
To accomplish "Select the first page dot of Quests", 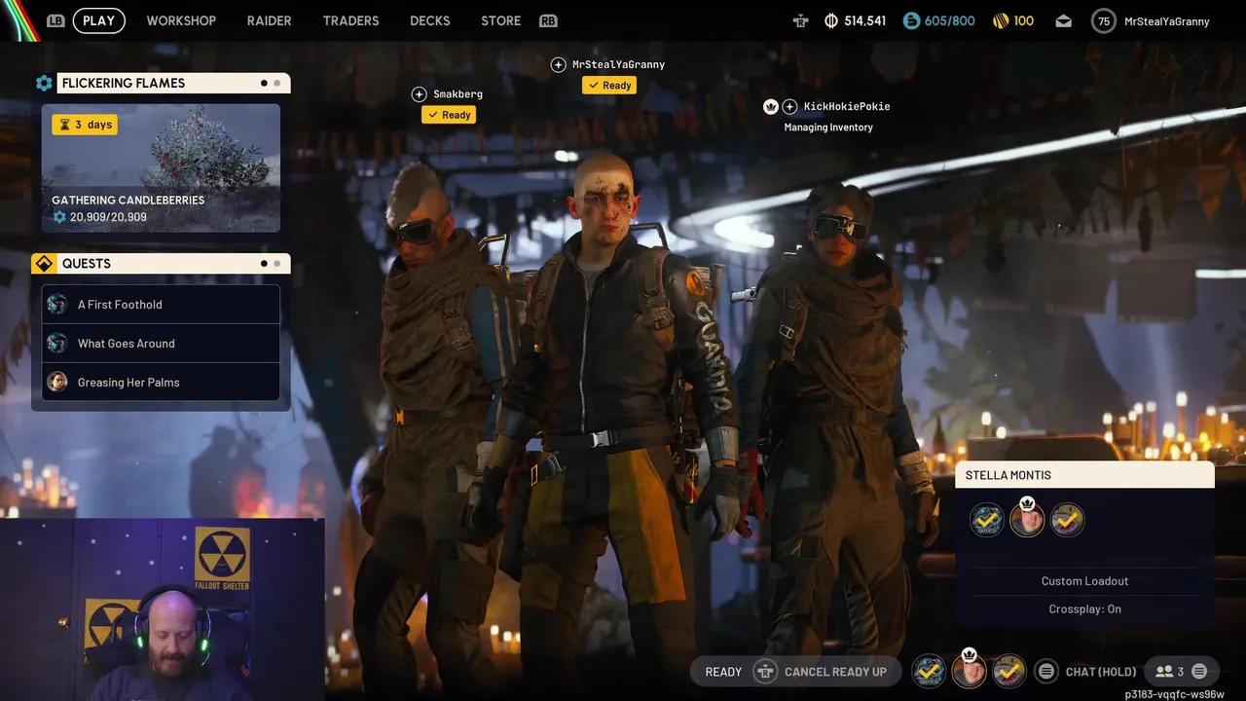I will [264, 263].
